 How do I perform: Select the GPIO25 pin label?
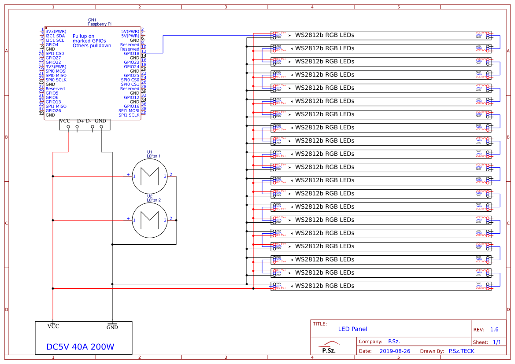tap(131, 76)
